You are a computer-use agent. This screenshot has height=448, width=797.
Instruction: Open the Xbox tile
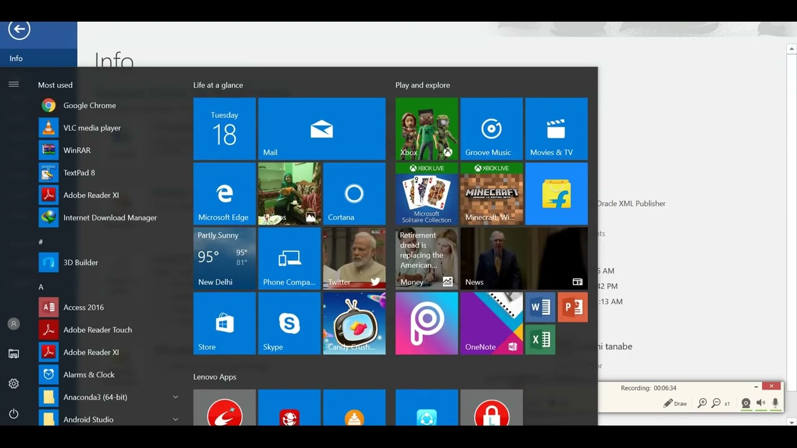point(427,129)
